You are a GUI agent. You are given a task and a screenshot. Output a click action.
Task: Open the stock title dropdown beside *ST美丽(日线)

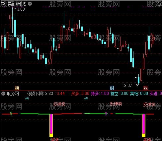coord(30,4)
